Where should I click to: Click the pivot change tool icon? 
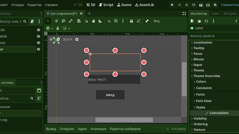coord(86,21)
